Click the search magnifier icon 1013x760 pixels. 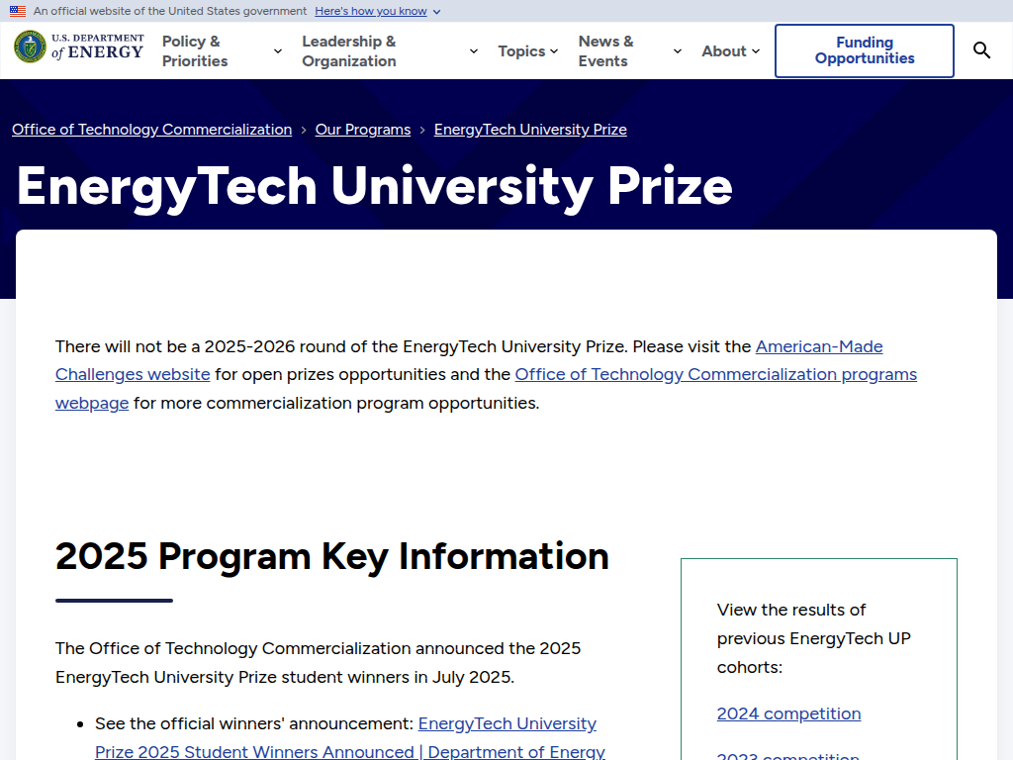[981, 50]
